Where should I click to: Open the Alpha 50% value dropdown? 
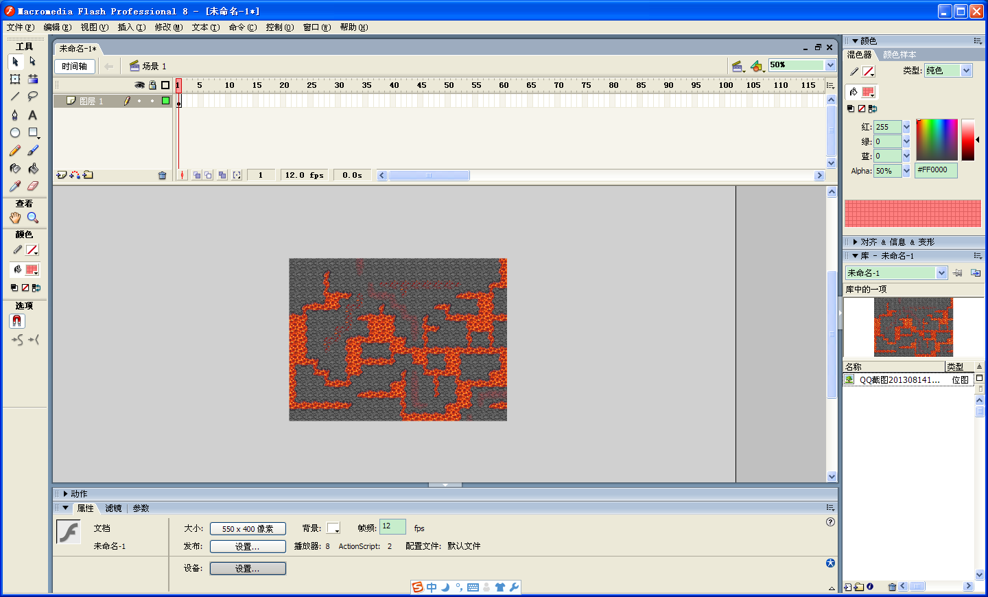(x=906, y=171)
